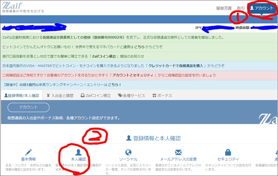Click こちら！ link in ランキングキャンペーン notice
The image size is (278, 176).
click(115, 85)
